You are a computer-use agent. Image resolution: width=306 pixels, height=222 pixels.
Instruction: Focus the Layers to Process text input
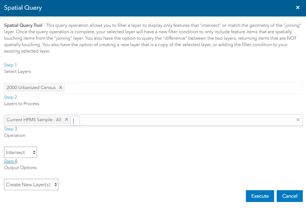pos(75,121)
